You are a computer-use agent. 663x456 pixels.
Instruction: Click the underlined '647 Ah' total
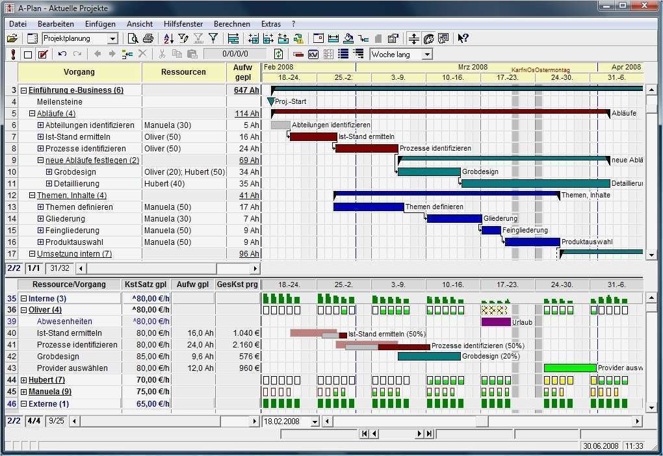click(247, 90)
